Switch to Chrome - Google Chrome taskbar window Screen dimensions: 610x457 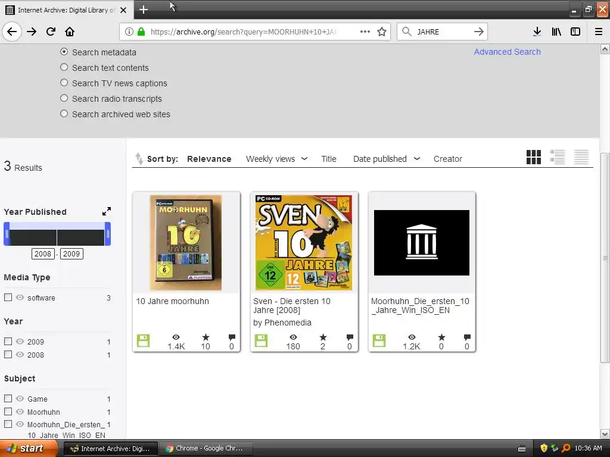click(x=206, y=448)
